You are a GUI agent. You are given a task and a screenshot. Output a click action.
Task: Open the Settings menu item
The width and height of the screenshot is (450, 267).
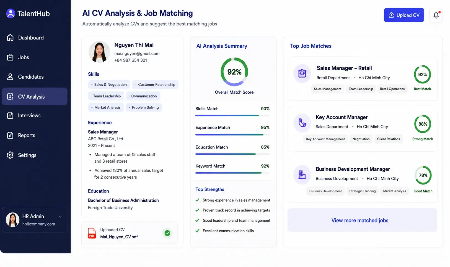[x=35, y=155]
